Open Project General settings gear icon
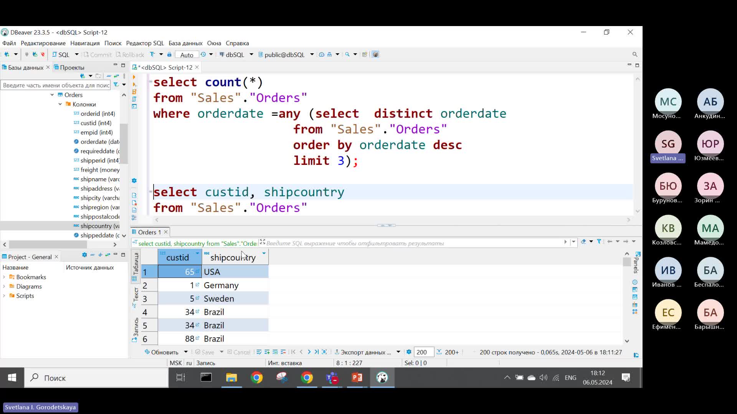 pos(84,255)
